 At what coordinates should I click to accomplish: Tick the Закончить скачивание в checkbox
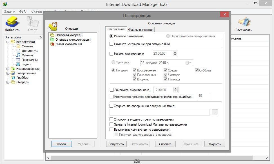coord(112,90)
